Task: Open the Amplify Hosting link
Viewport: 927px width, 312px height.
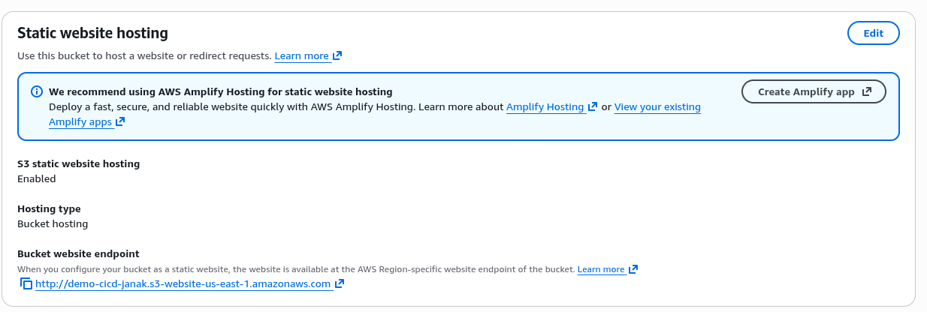Action: pyautogui.click(x=545, y=107)
